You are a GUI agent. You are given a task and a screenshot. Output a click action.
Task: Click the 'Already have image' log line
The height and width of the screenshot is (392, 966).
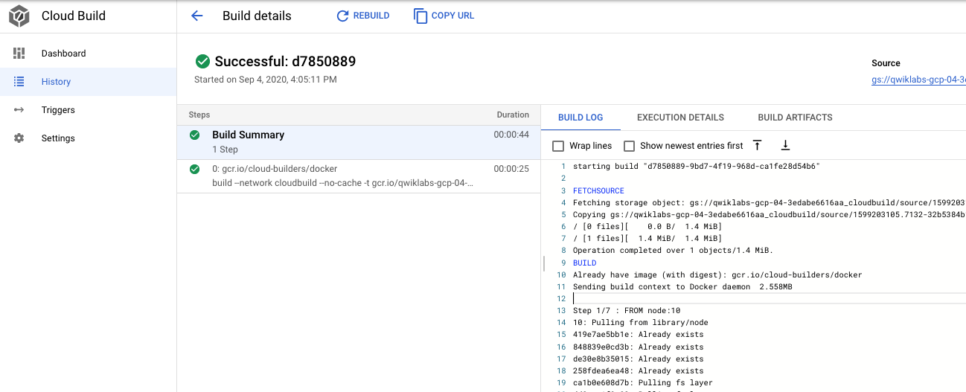click(717, 274)
